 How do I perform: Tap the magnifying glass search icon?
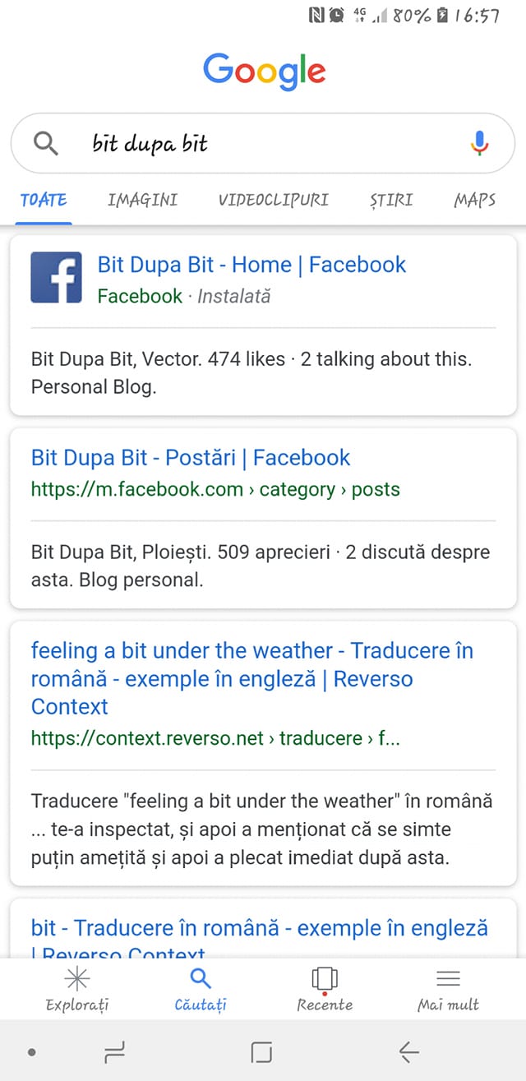click(x=46, y=144)
